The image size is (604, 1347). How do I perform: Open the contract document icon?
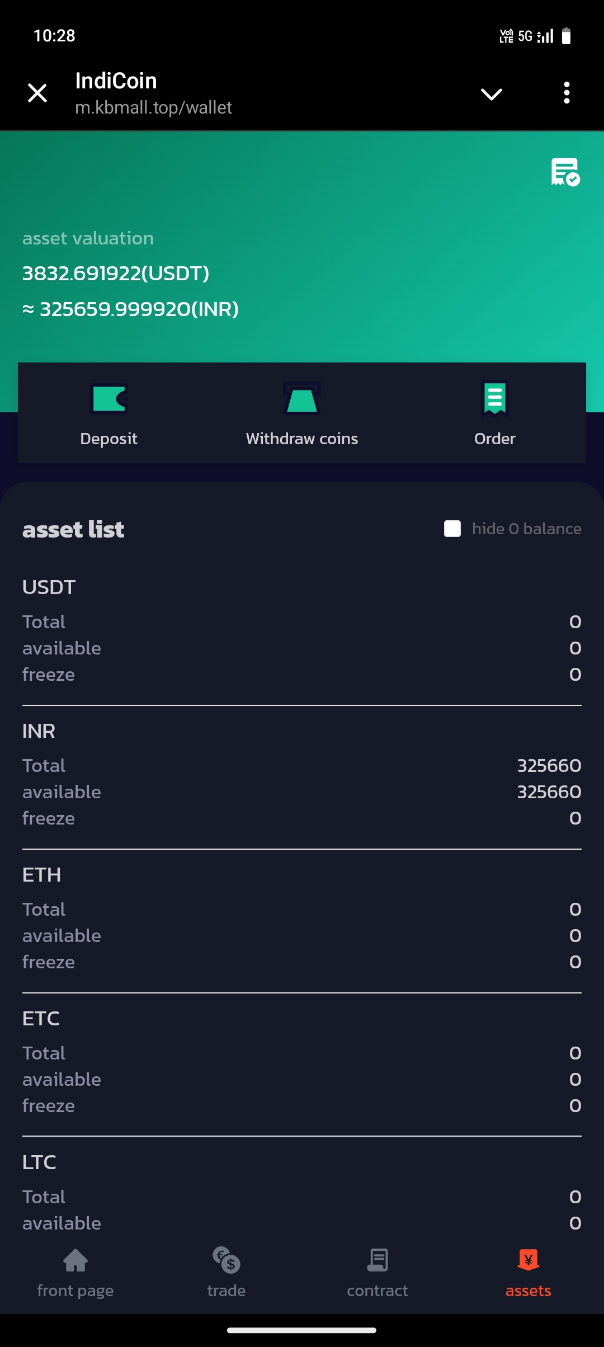click(x=377, y=1260)
